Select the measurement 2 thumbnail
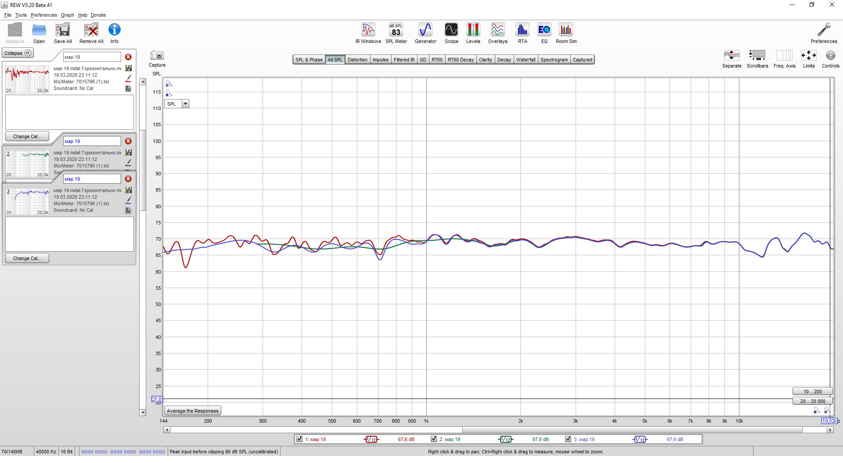The image size is (843, 463). click(27, 163)
